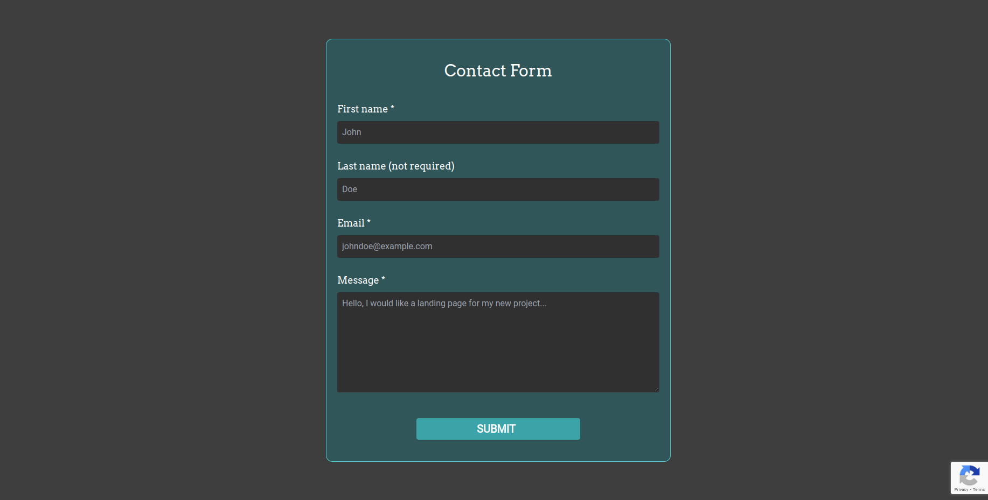The image size is (988, 500).
Task: Select the Email input field
Action: click(498, 247)
